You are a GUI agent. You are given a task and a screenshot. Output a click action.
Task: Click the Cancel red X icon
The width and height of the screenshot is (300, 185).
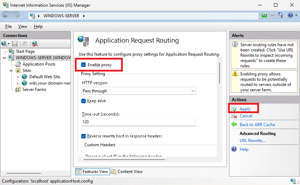point(234,116)
